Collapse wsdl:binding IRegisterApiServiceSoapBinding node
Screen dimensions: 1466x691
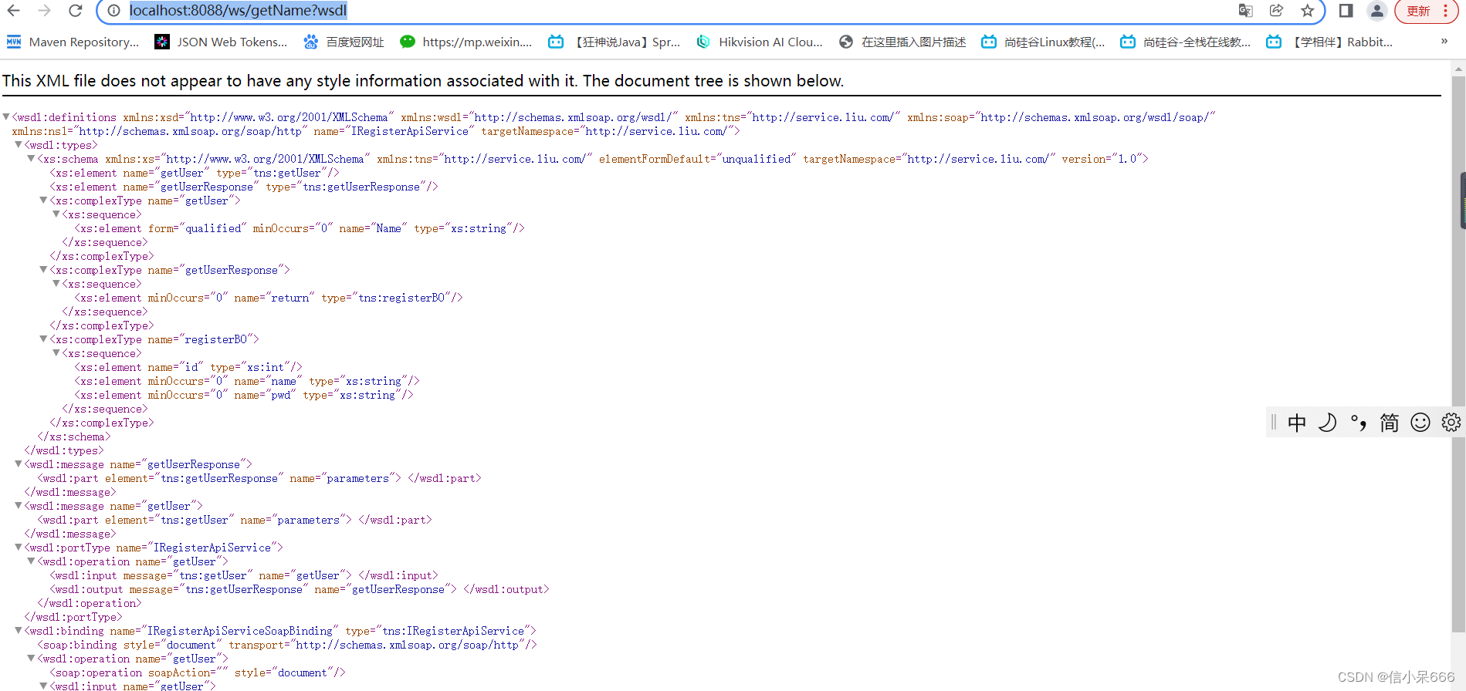[x=19, y=631]
